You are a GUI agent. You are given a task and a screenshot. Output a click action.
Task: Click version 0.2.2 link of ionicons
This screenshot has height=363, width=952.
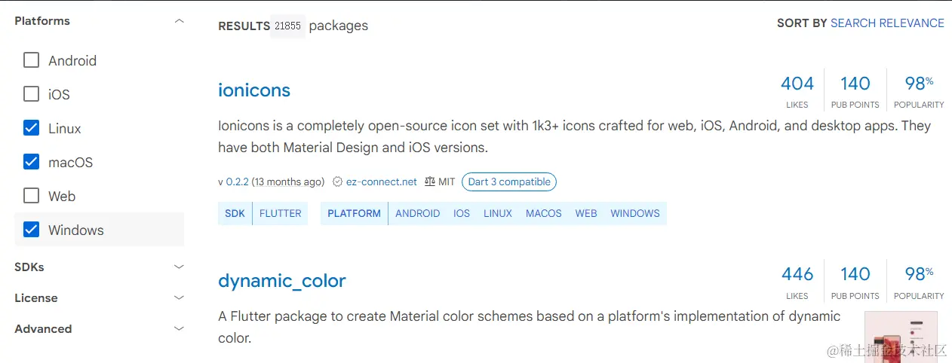coord(237,181)
